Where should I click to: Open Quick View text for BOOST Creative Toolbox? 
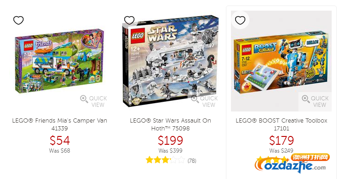pyautogui.click(x=320, y=101)
